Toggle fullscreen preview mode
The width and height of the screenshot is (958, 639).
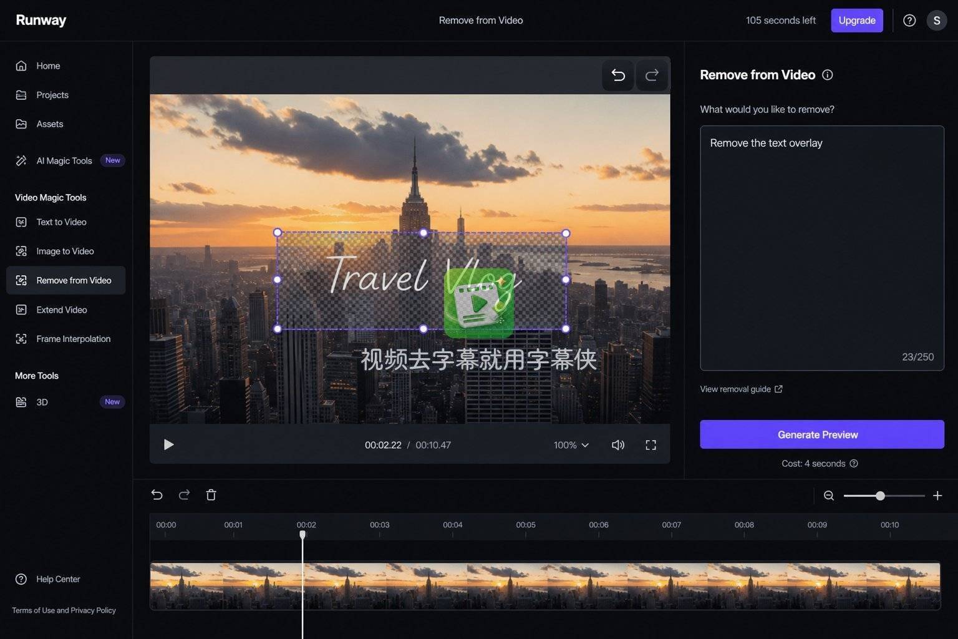(x=651, y=445)
